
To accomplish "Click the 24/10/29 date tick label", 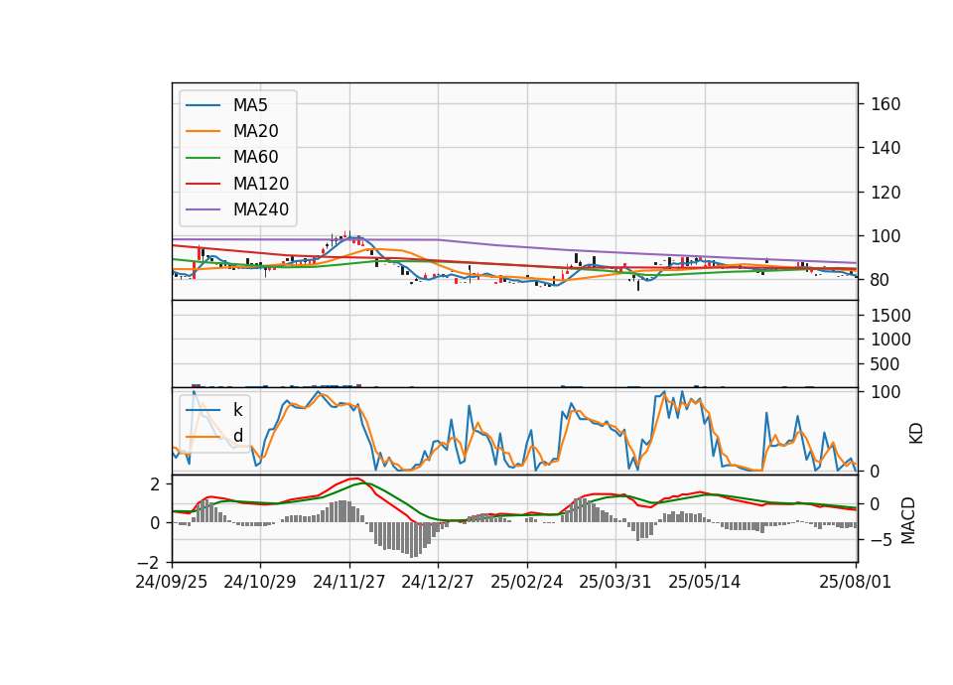I will point(259,582).
